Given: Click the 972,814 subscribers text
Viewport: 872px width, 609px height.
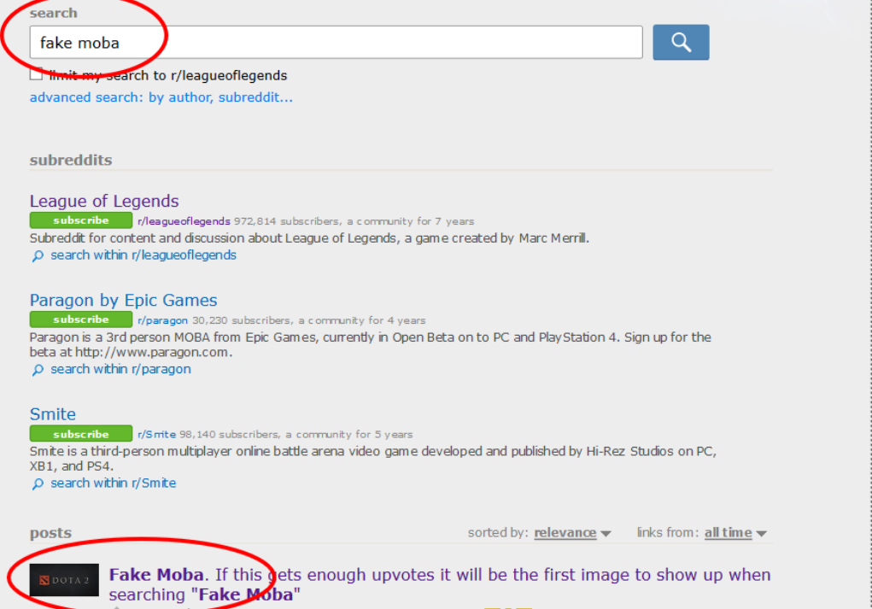Looking at the screenshot, I should click(286, 221).
